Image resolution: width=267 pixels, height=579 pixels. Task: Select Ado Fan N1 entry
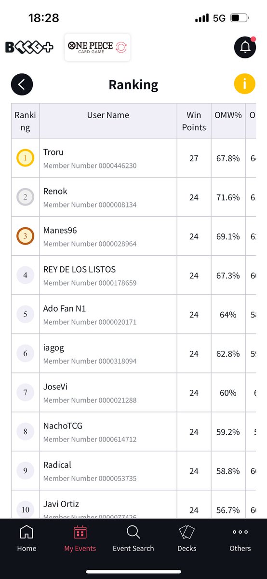[x=133, y=314]
